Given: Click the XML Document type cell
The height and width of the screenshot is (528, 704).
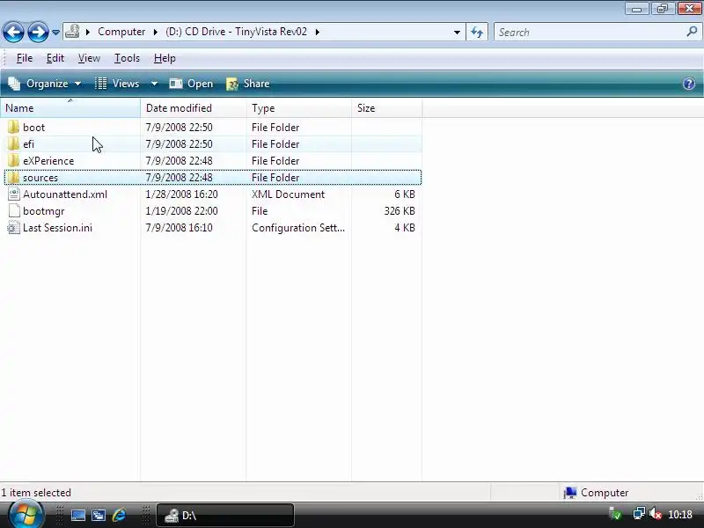Looking at the screenshot, I should [x=288, y=194].
